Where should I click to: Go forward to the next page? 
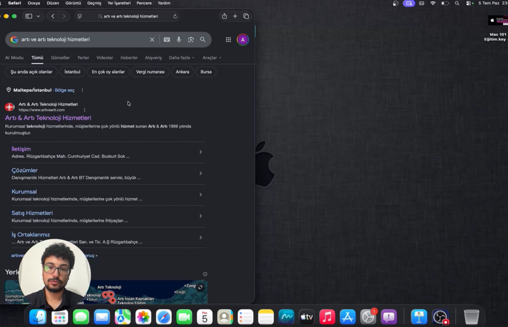point(64,16)
